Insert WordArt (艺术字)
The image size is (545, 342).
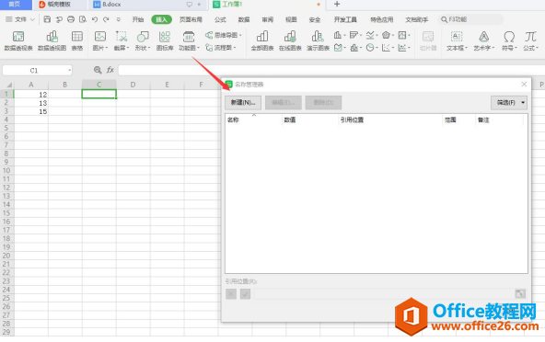pyautogui.click(x=483, y=41)
